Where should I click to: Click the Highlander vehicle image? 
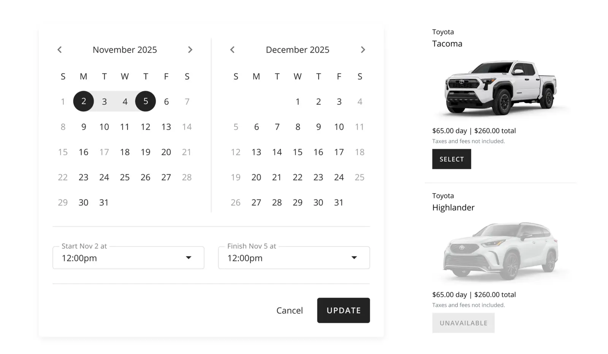500,250
